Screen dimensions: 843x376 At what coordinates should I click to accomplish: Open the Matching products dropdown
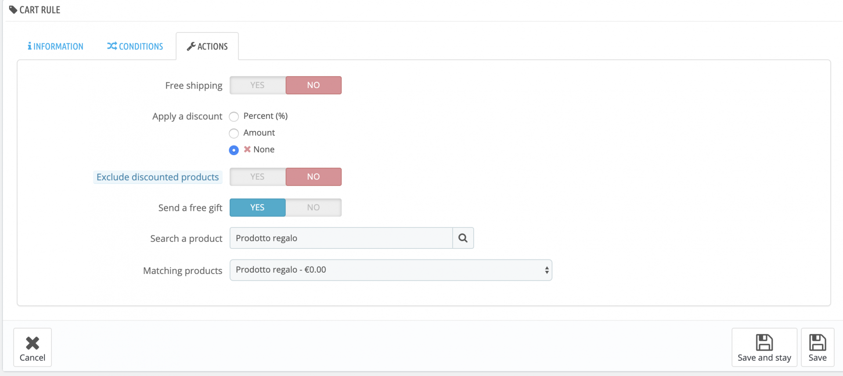[x=390, y=270]
